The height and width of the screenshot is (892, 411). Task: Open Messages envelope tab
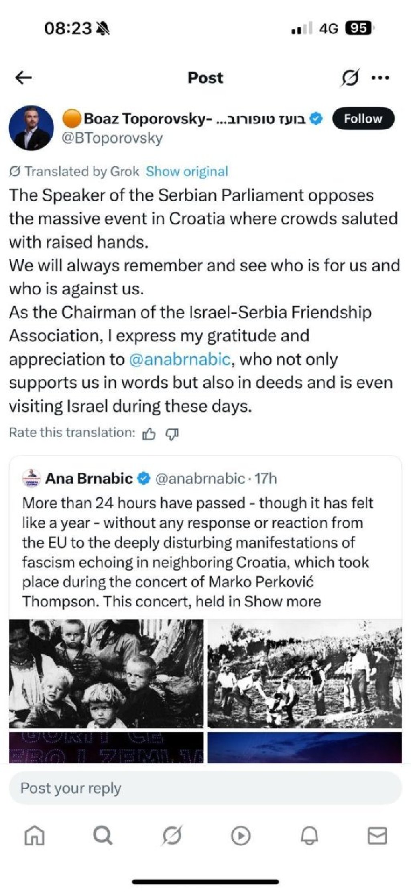pos(377,837)
